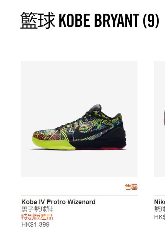Click the empty gray area above the shoe

point(79,81)
